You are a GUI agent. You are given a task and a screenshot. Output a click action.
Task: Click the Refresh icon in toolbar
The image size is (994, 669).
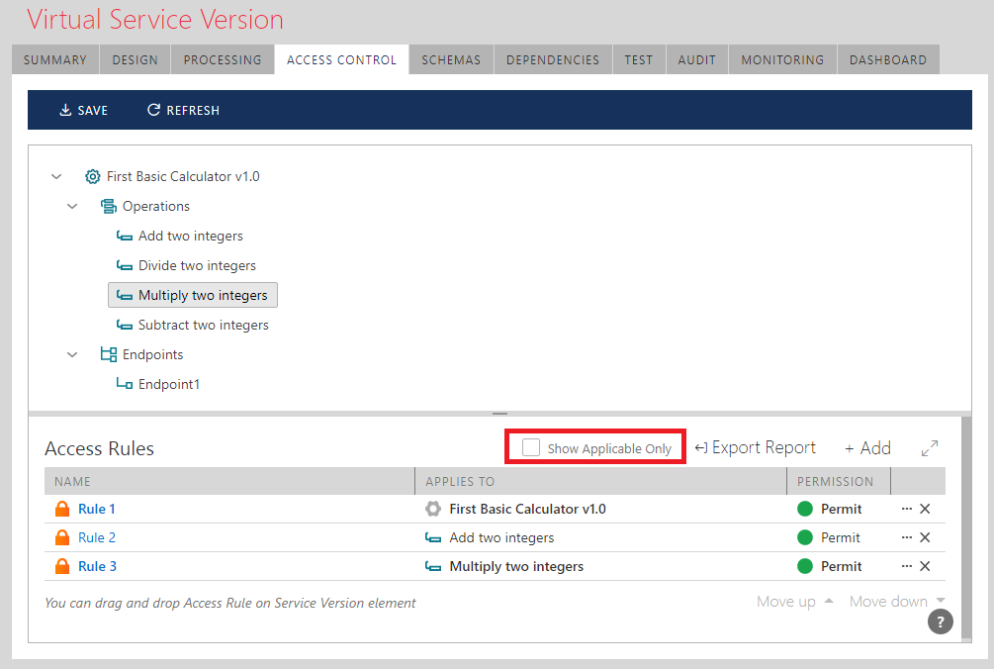coord(153,111)
